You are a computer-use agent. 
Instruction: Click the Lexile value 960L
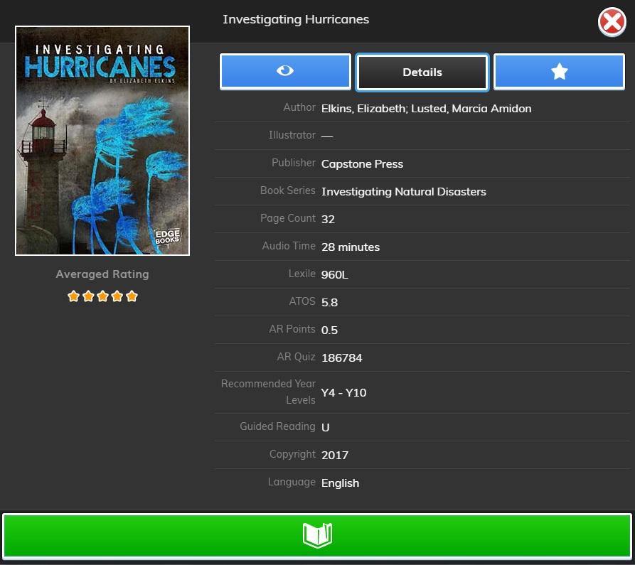pyautogui.click(x=334, y=274)
